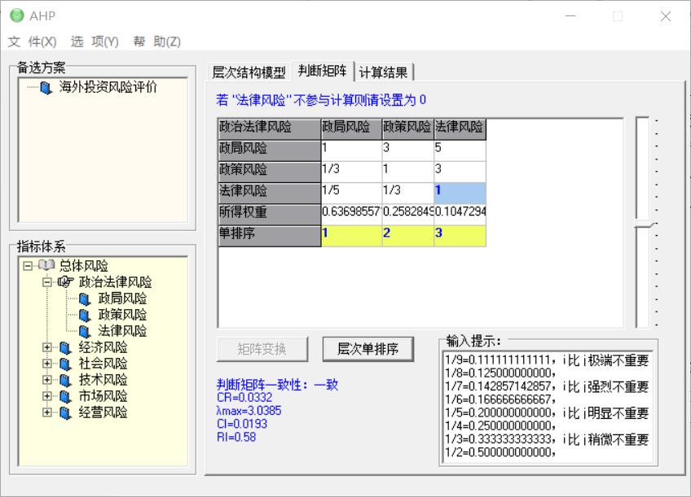
Task: Switch to the 层次结构模型 tab
Action: click(249, 72)
